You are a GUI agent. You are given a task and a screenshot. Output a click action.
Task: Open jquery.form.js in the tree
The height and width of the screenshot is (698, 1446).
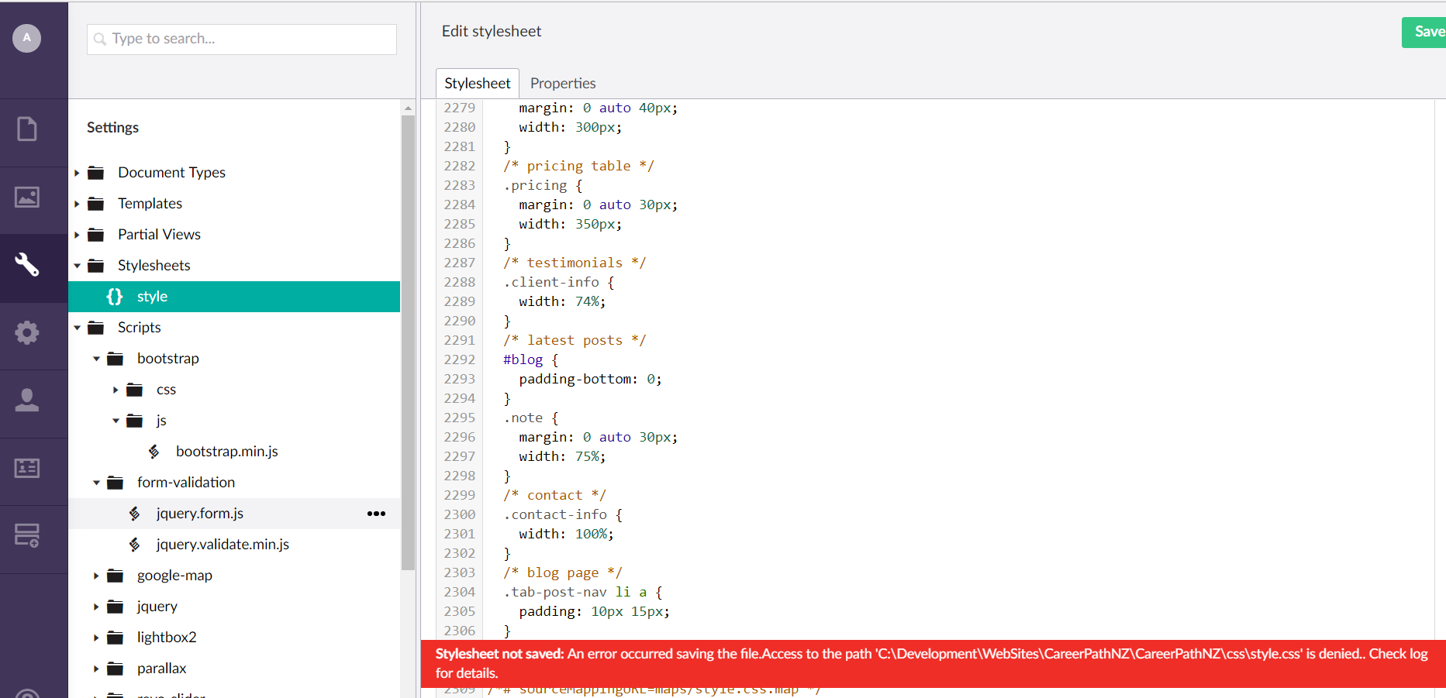pos(200,514)
